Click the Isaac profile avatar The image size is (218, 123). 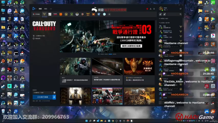tap(161, 9)
